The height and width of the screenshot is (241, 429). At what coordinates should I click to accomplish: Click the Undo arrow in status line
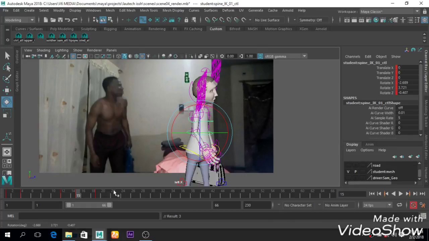67,20
